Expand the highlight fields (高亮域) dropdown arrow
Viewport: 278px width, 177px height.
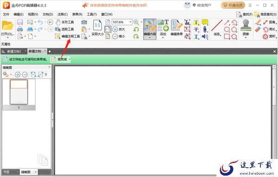pos(69,59)
